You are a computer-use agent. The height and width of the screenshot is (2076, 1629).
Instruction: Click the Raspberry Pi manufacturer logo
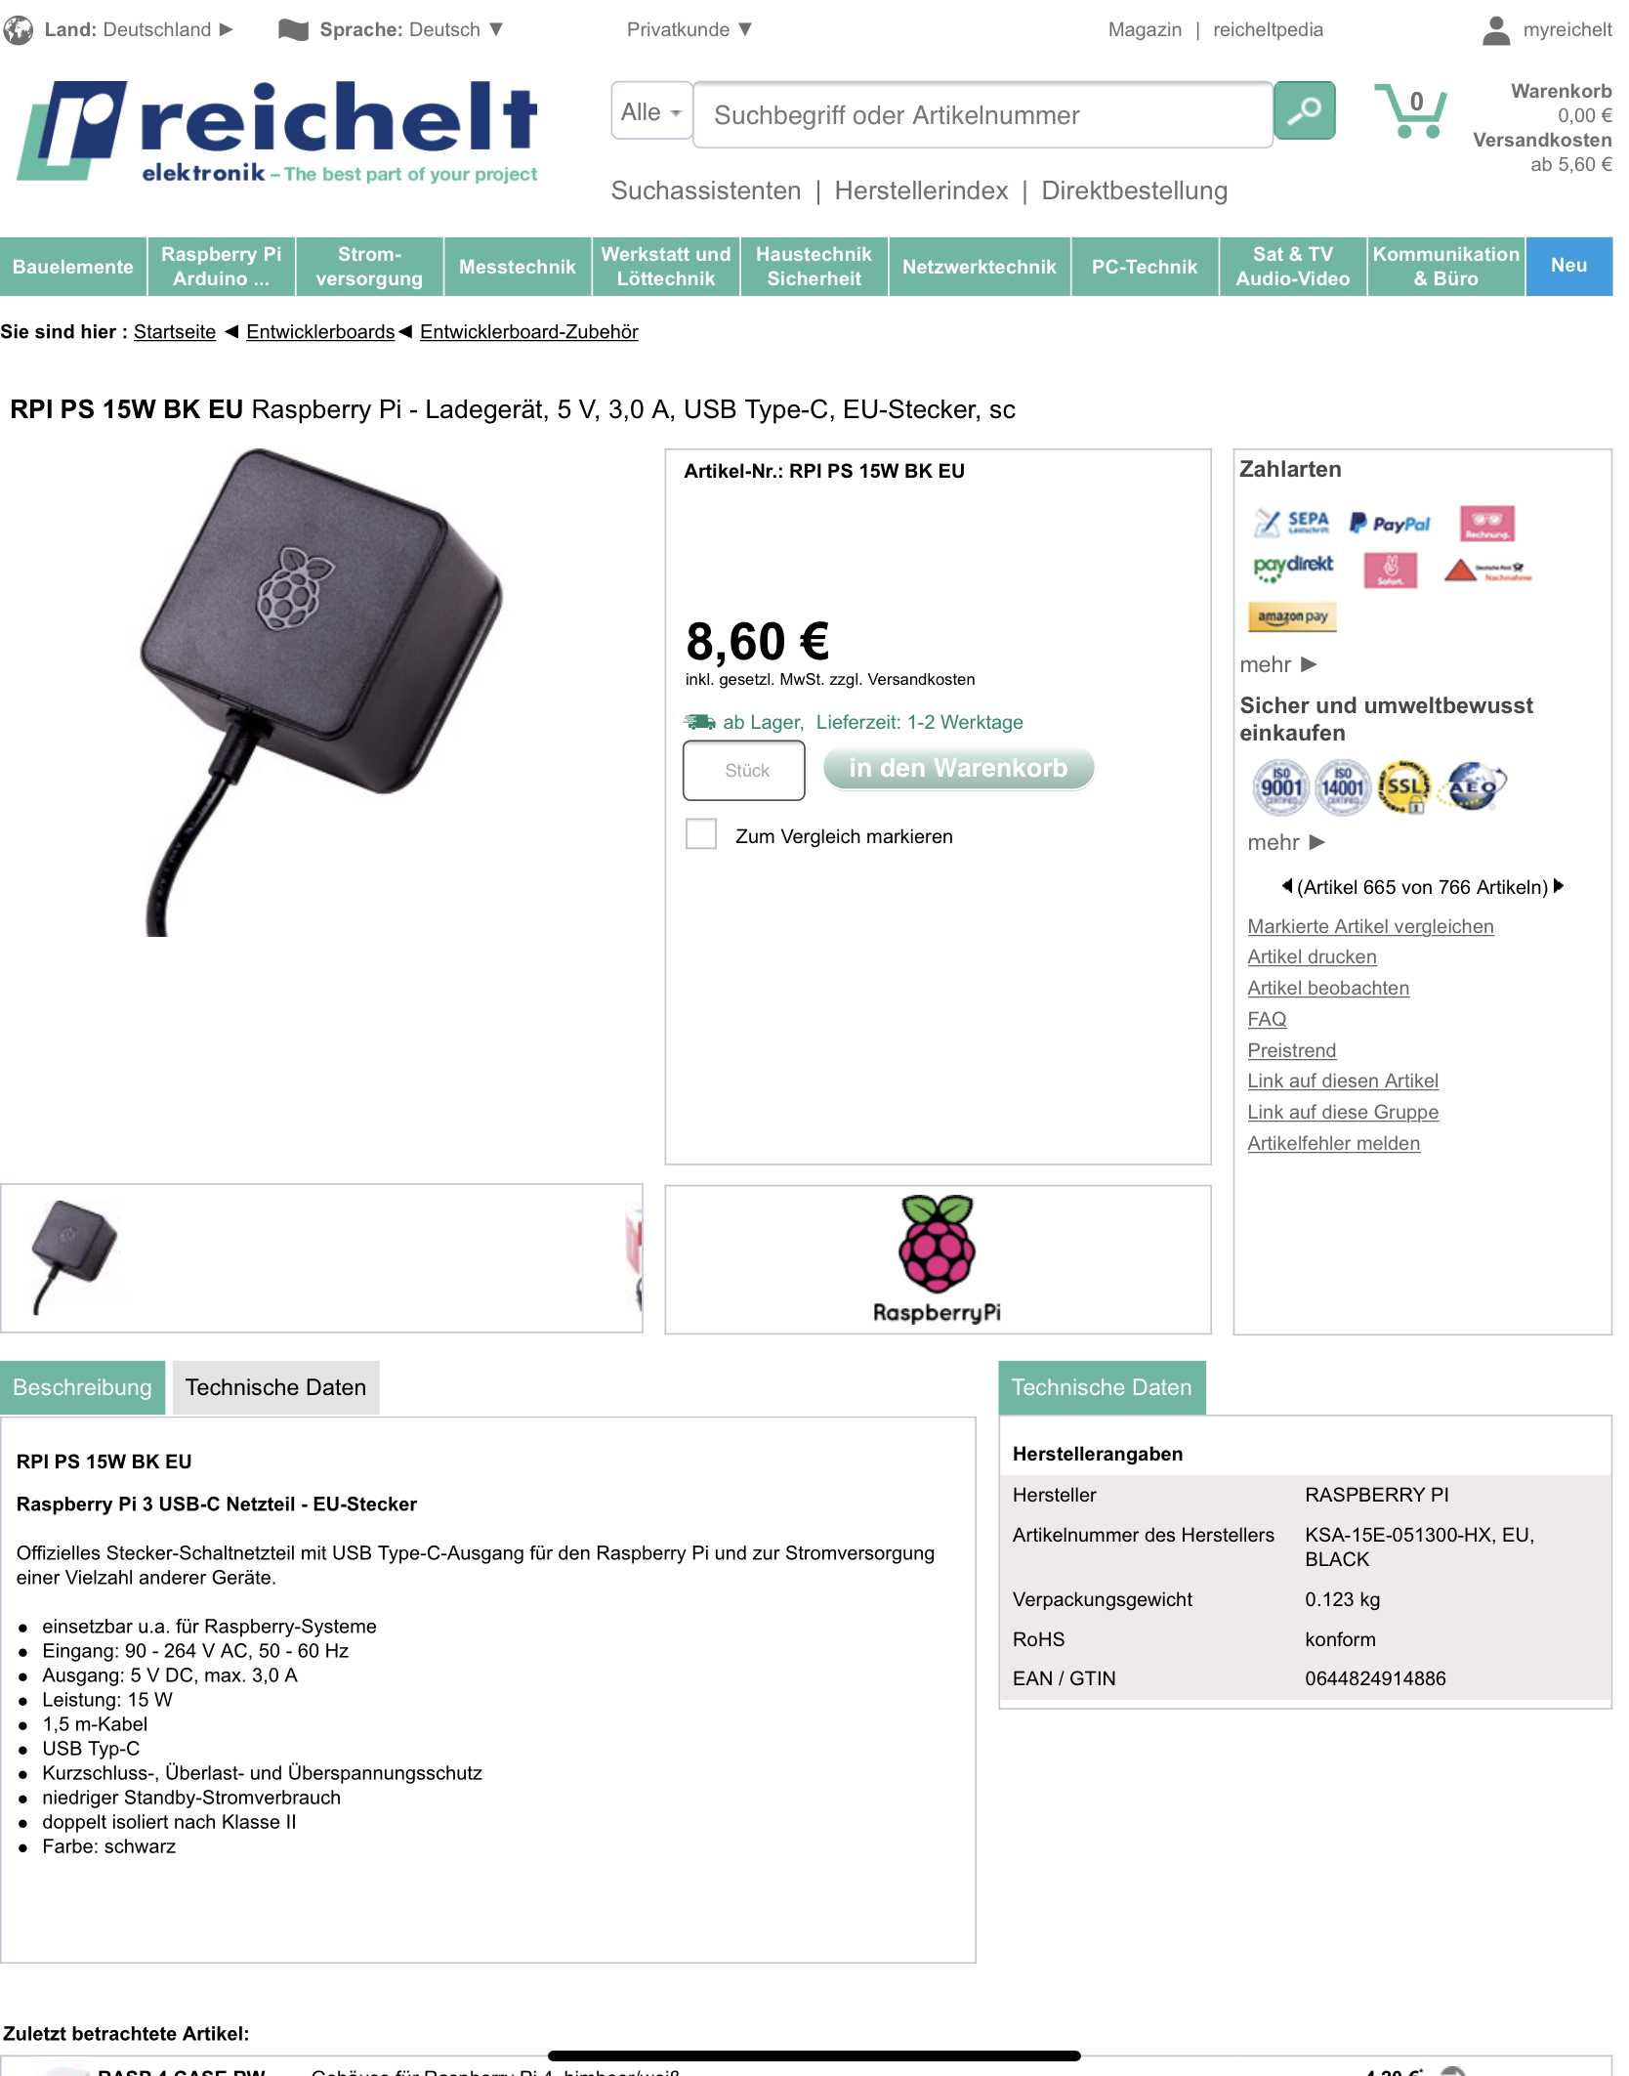pos(937,1259)
